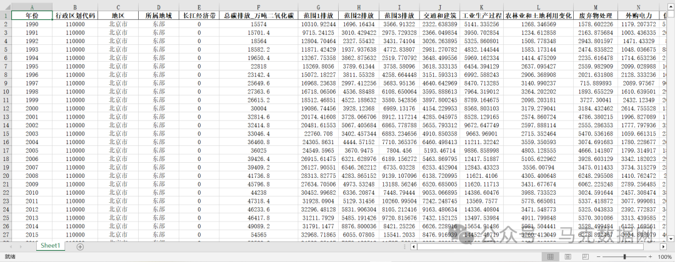Click cell with value 10310.92244
Screen dimensions: 675x262
tap(317, 24)
